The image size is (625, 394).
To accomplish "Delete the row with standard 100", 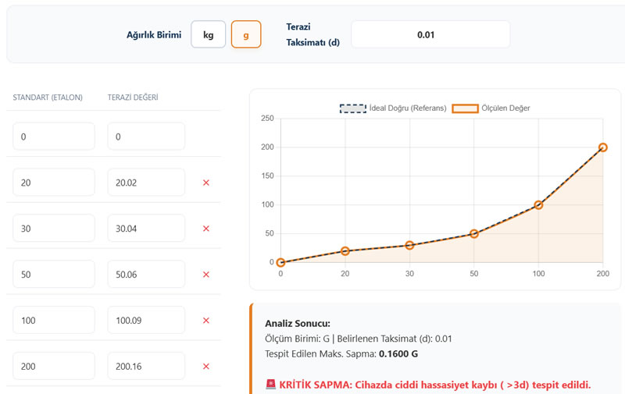I will tap(206, 321).
